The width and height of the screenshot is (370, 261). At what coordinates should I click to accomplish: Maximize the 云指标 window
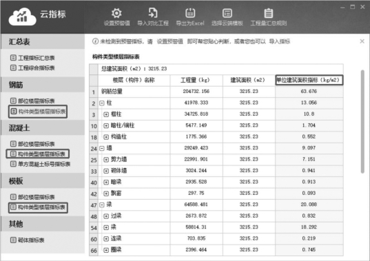pos(353,7)
